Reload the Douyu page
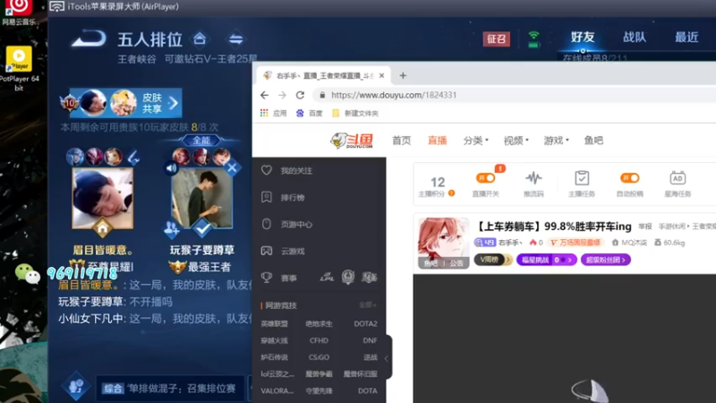This screenshot has height=403, width=716. (x=300, y=95)
